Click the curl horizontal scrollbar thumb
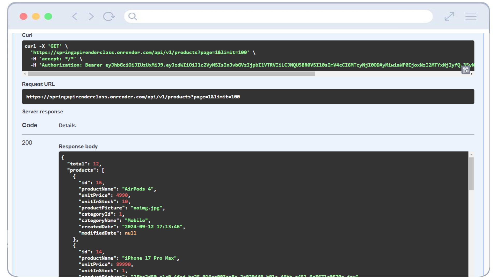497x279 pixels. [x=171, y=74]
